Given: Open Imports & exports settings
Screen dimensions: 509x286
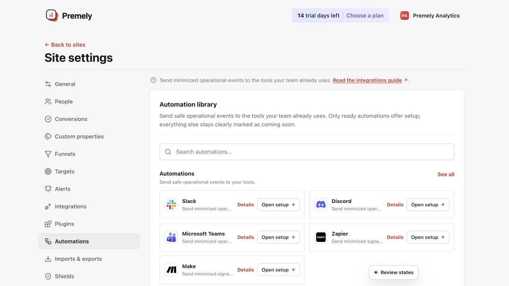Looking at the screenshot, I should [x=89, y=259].
